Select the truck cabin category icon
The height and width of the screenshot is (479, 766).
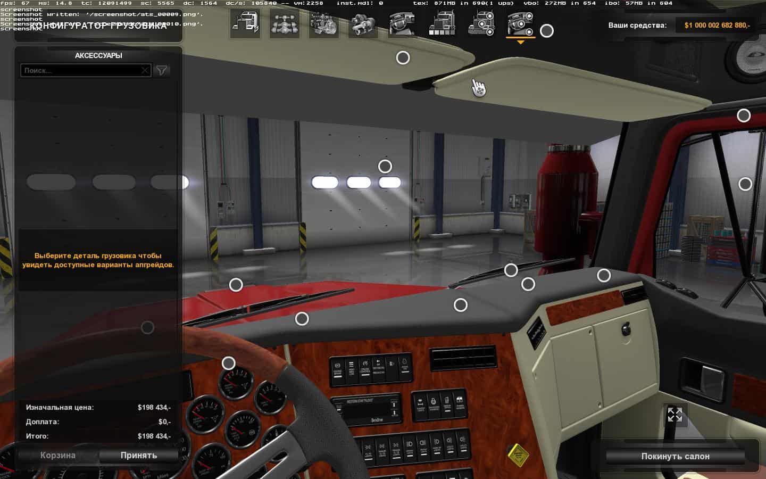pos(245,25)
